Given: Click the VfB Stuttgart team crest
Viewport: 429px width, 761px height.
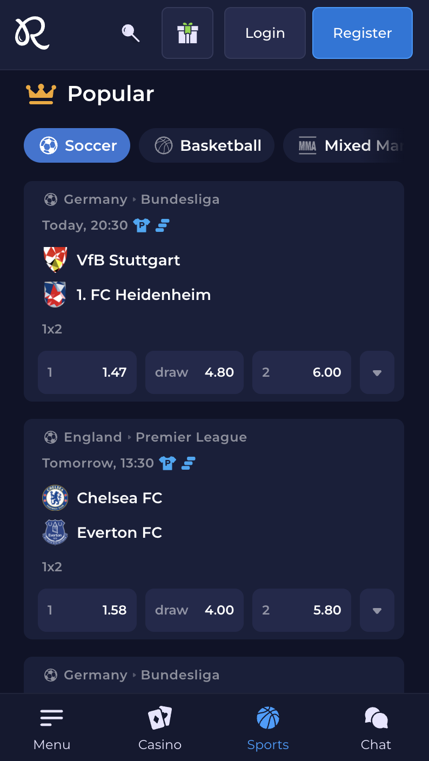Looking at the screenshot, I should (55, 260).
